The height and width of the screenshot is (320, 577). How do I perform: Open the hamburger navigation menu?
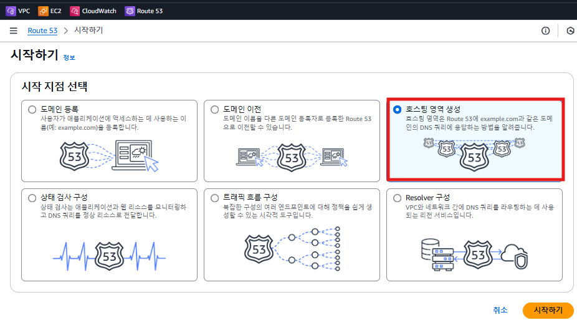(x=14, y=31)
